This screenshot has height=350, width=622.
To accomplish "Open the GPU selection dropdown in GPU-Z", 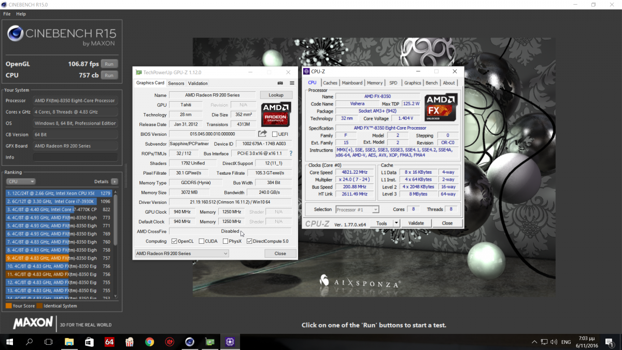I will (181, 254).
